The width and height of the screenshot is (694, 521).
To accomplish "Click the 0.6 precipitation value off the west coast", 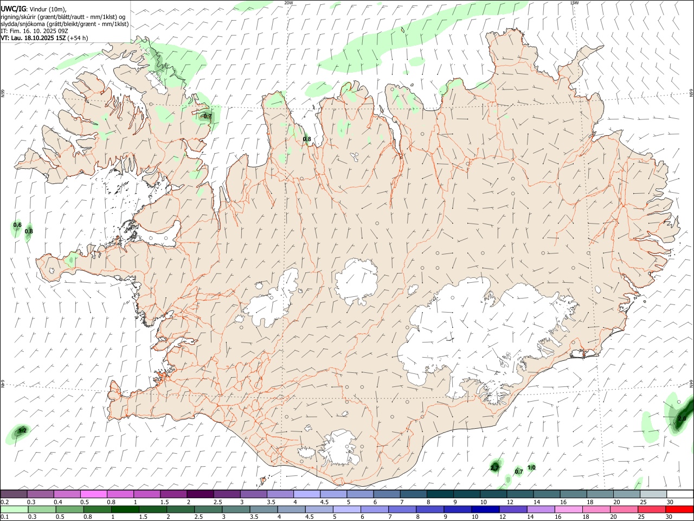I will pos(17,225).
